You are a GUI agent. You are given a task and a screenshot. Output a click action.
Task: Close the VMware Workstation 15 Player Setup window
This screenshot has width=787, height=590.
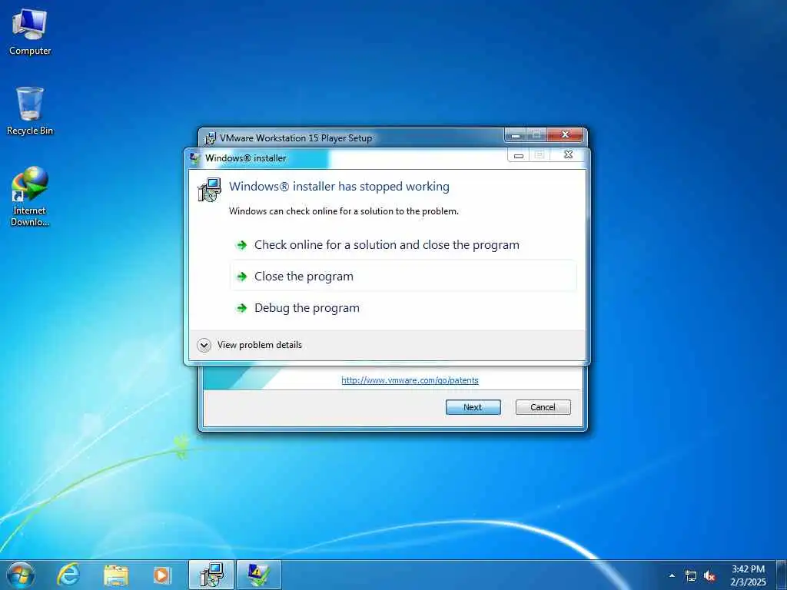[x=565, y=134]
